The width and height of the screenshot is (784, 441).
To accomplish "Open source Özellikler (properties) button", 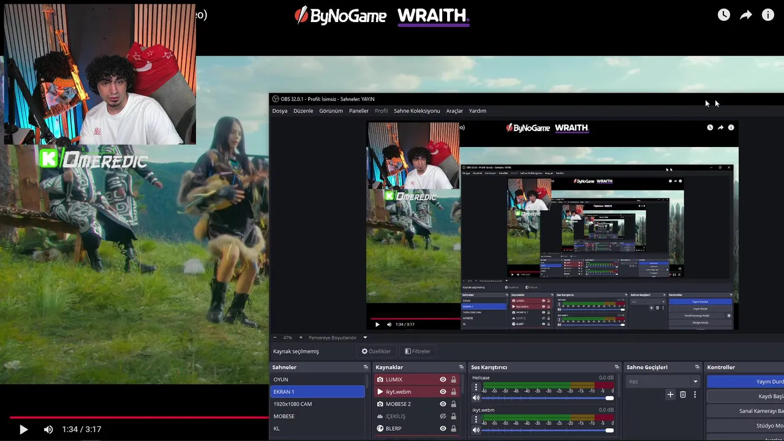I will 376,352.
